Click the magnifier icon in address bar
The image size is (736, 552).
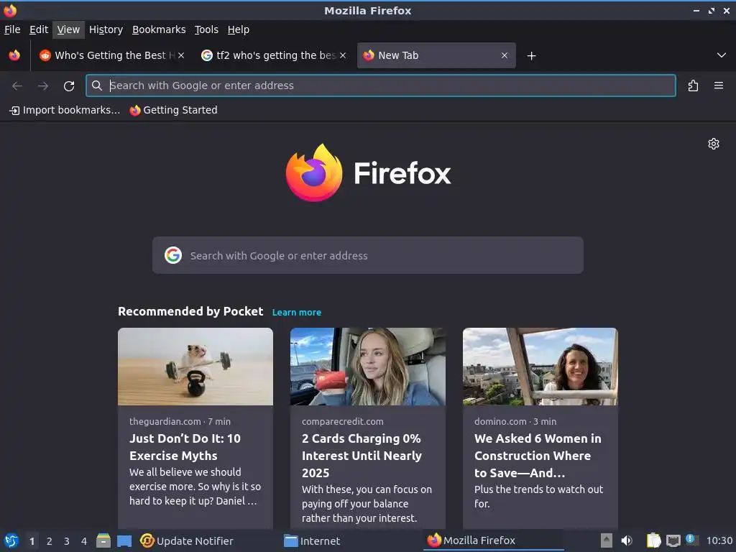[97, 86]
